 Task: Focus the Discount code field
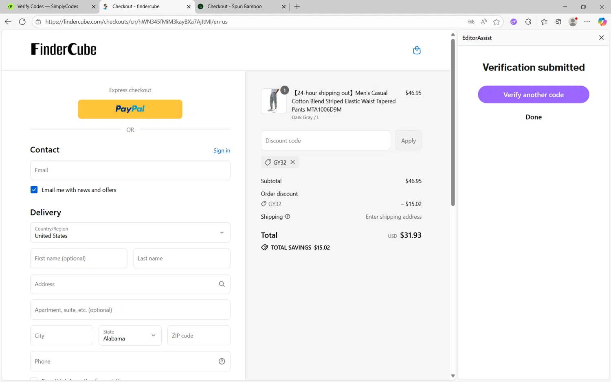(325, 141)
